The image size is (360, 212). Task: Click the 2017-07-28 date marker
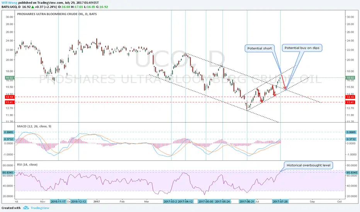click(x=280, y=202)
